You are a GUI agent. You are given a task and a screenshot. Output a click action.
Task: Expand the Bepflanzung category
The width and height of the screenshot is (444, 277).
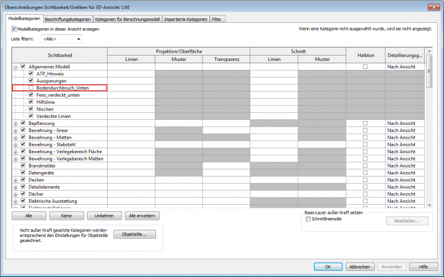(x=16, y=123)
